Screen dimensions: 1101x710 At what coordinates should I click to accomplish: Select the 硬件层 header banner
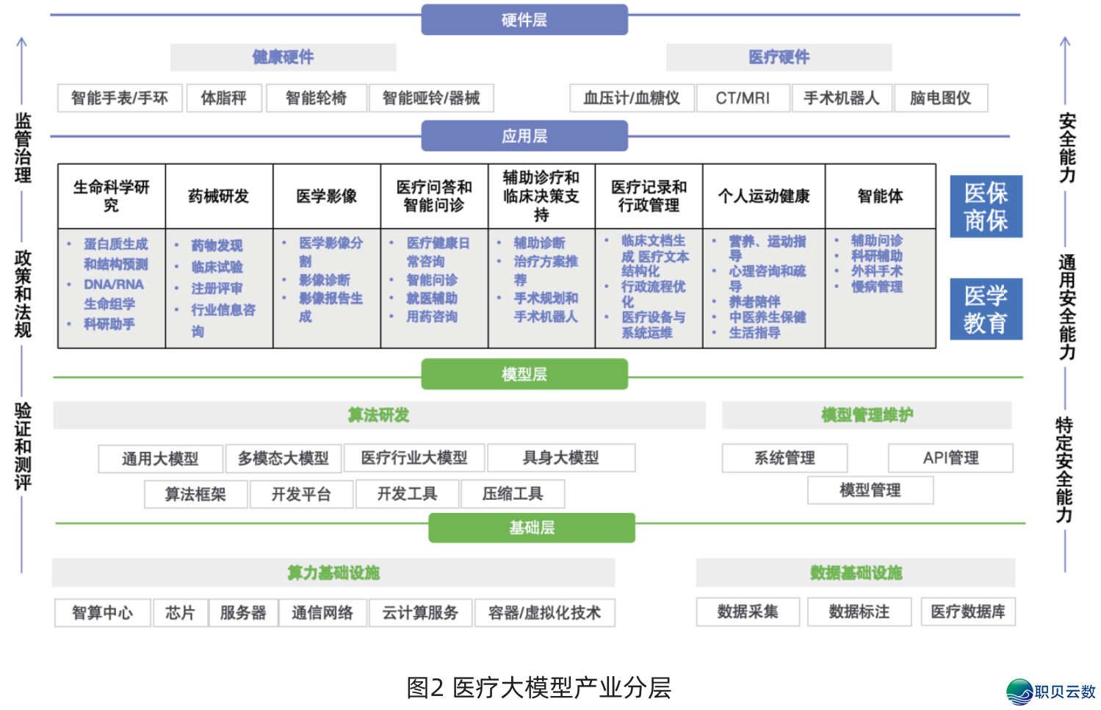click(x=524, y=20)
